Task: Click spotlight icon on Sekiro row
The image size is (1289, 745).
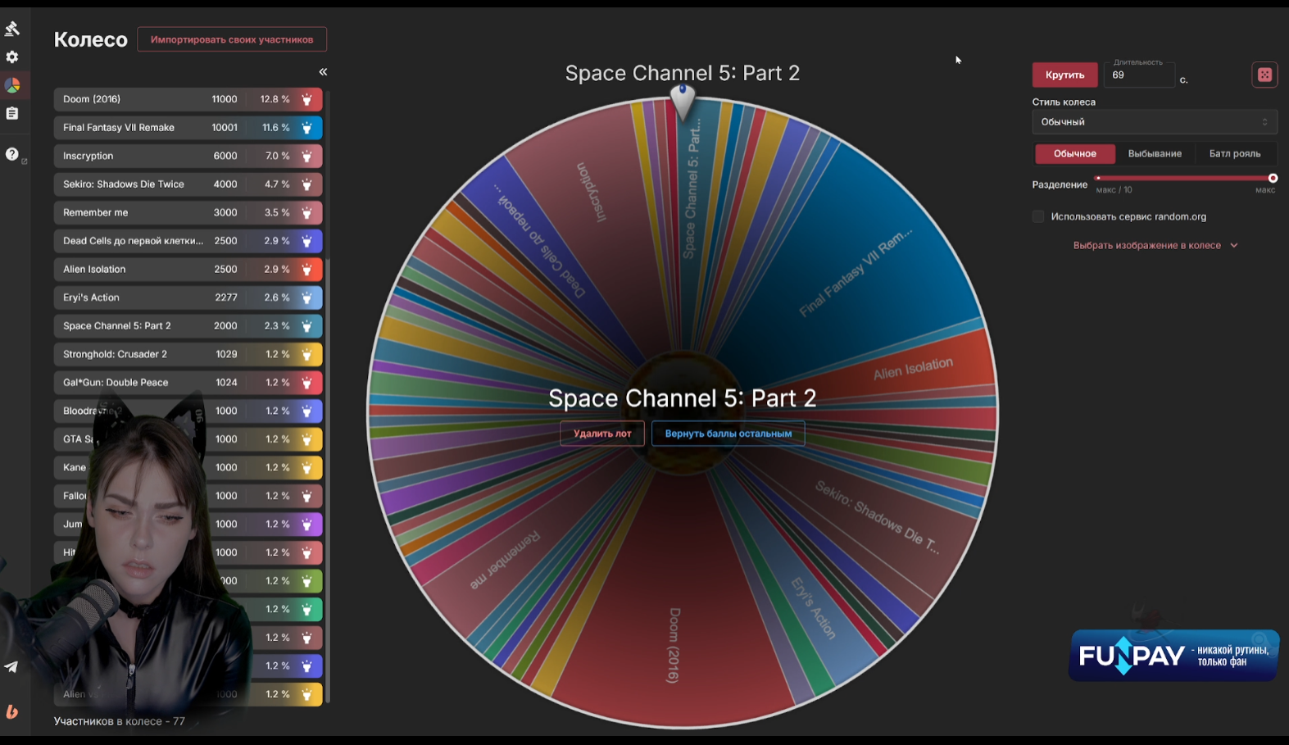Action: (x=306, y=184)
